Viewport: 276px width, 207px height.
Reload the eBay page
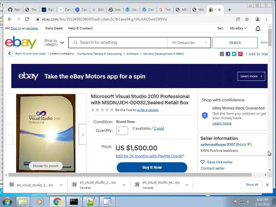click(x=27, y=19)
